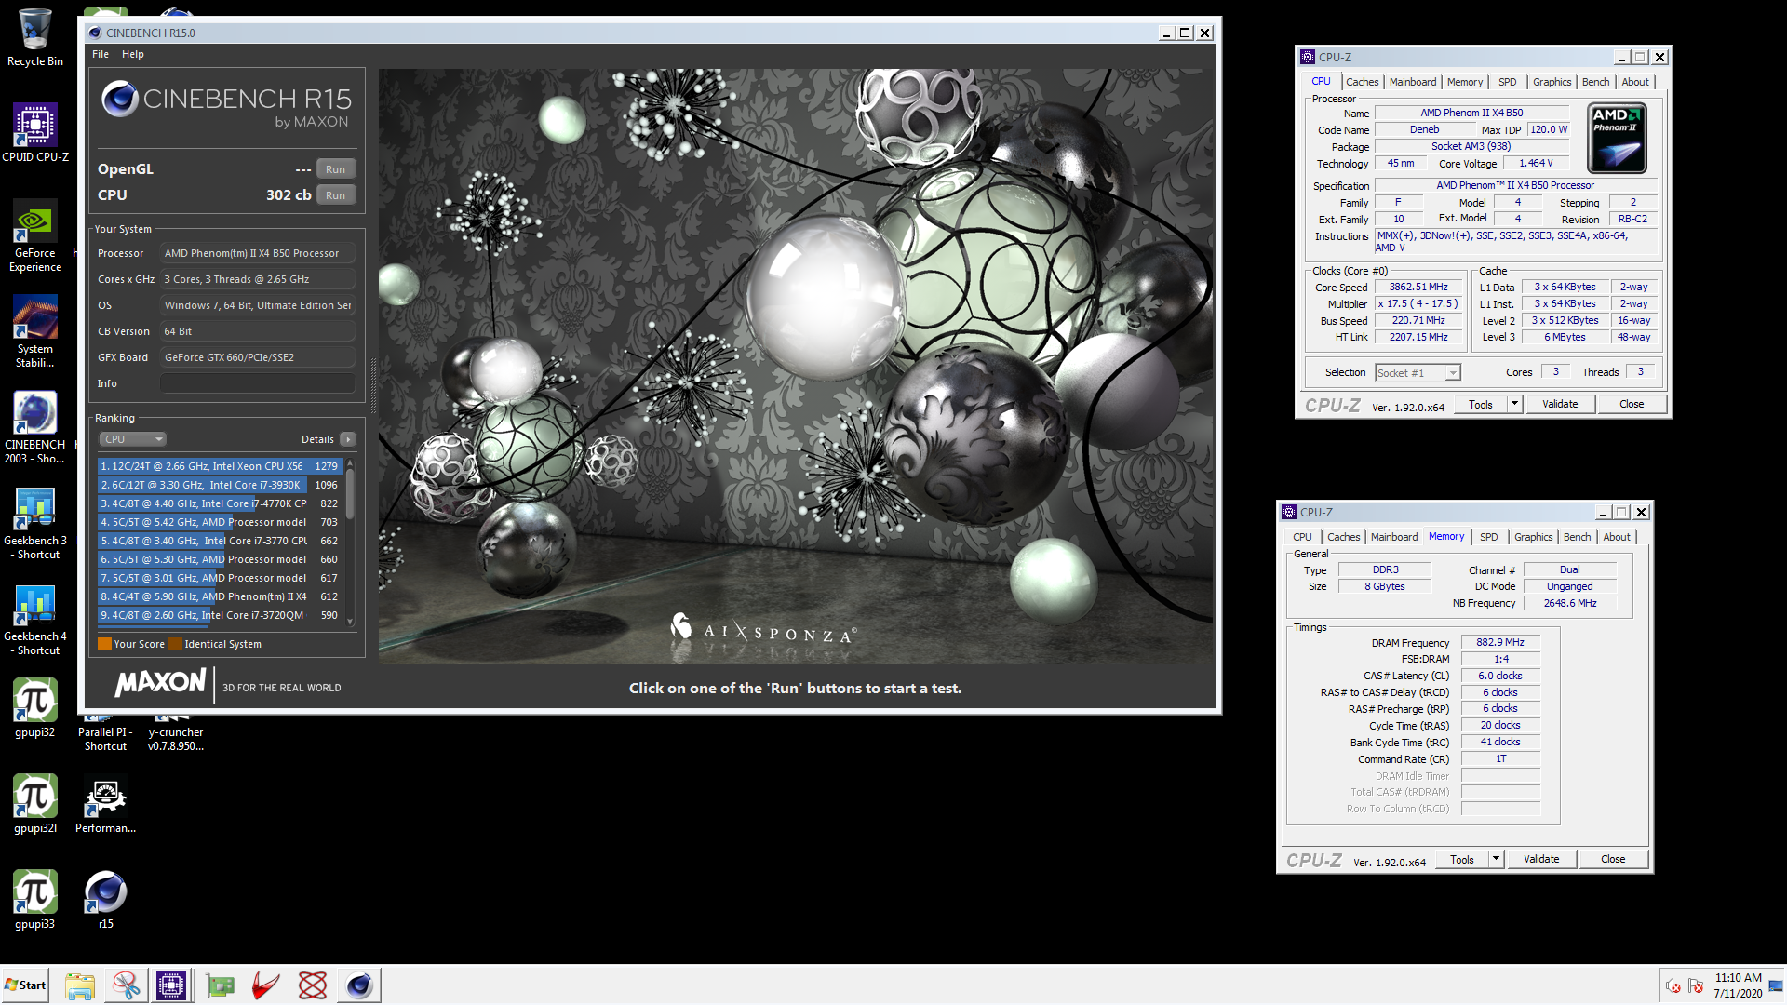The width and height of the screenshot is (1787, 1005).
Task: Select the Performance monitor desktop shortcut
Action: pyautogui.click(x=105, y=804)
